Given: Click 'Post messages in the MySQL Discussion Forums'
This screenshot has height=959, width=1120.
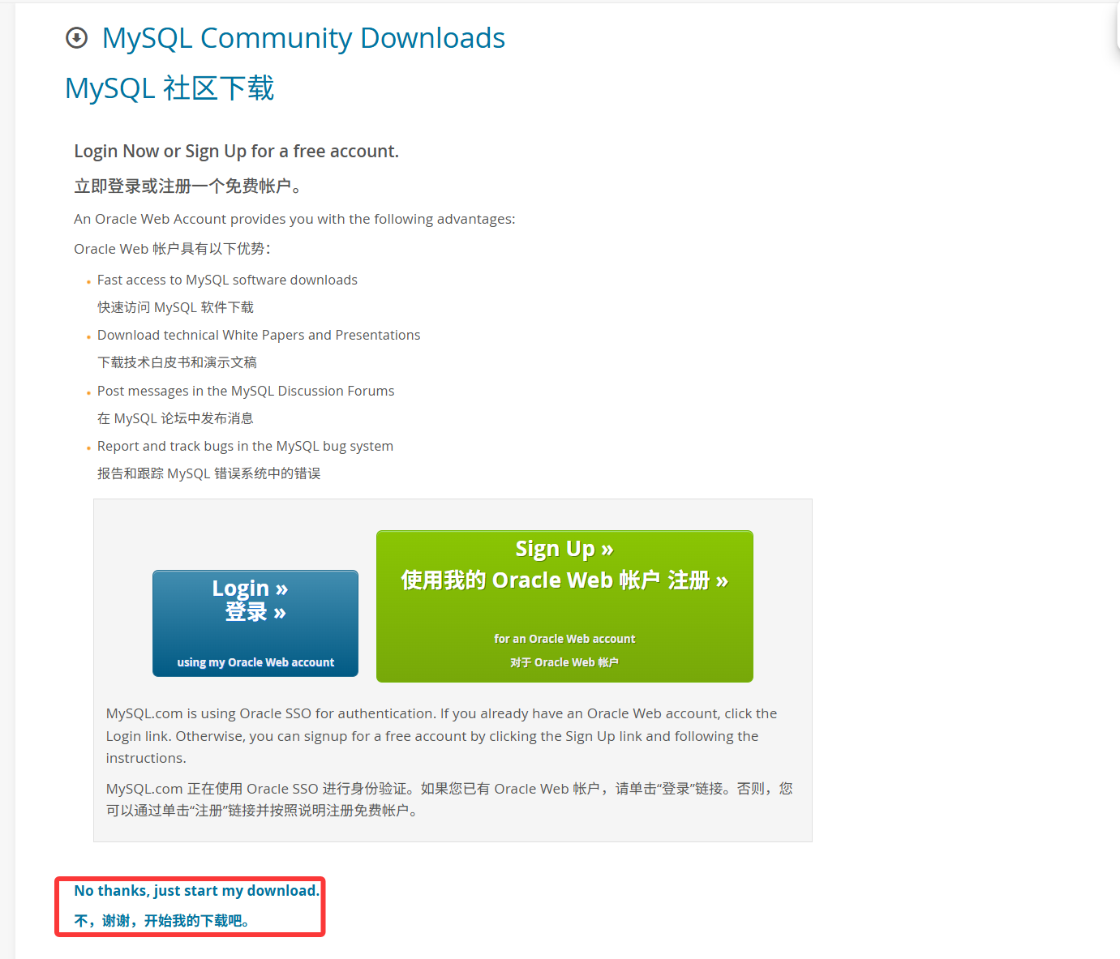Looking at the screenshot, I should coord(246,391).
